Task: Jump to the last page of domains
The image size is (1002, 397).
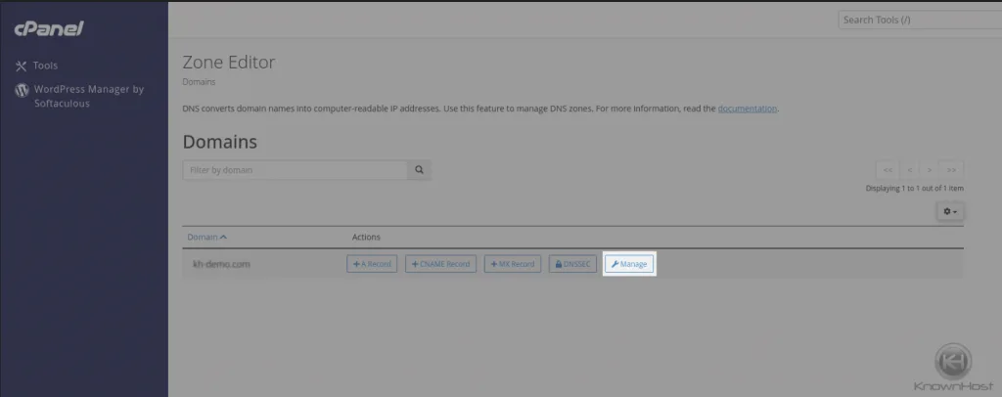Action: (951, 169)
